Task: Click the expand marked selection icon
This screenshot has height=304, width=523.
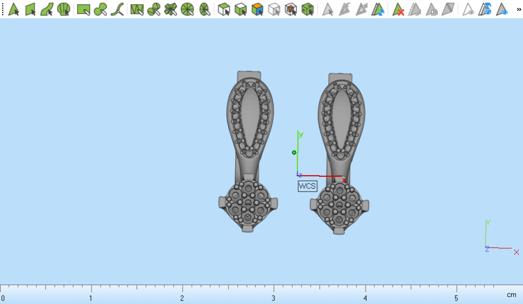Action: tap(361, 9)
